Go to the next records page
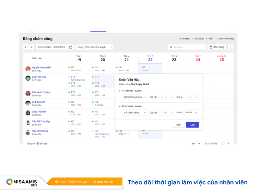 228,144
